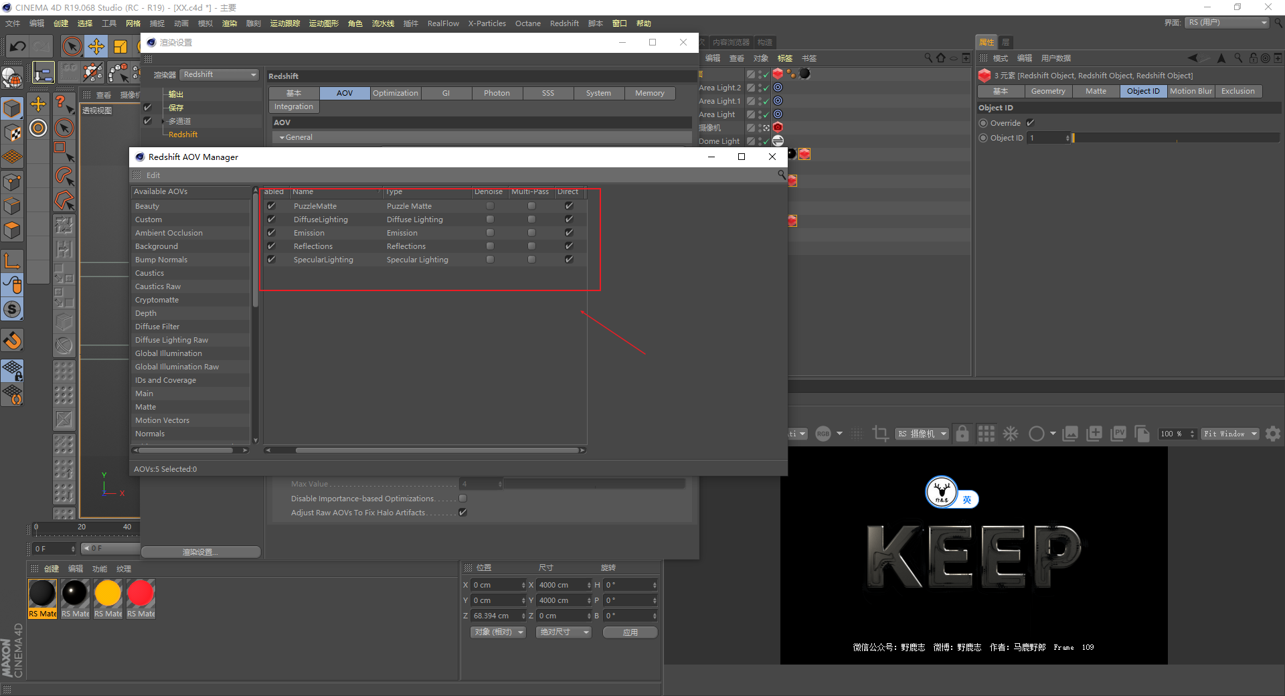Viewport: 1285px width, 696px height.
Task: Select Redshift entry in render settings tree
Action: (x=183, y=135)
